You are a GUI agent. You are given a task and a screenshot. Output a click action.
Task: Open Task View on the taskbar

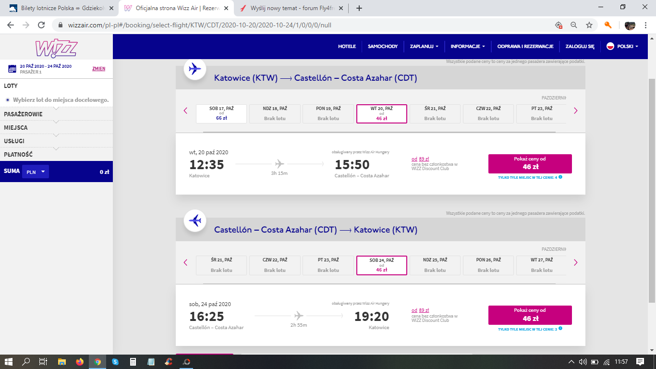43,361
